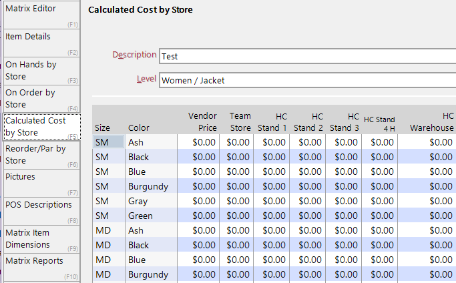
Task: Select Calculated Cost by Store tab
Action: tap(41, 127)
